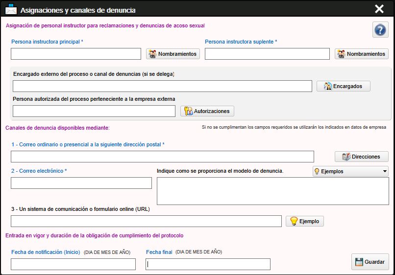This screenshot has height=275, width=395.
Task: Save the form with Guardar
Action: (370, 262)
